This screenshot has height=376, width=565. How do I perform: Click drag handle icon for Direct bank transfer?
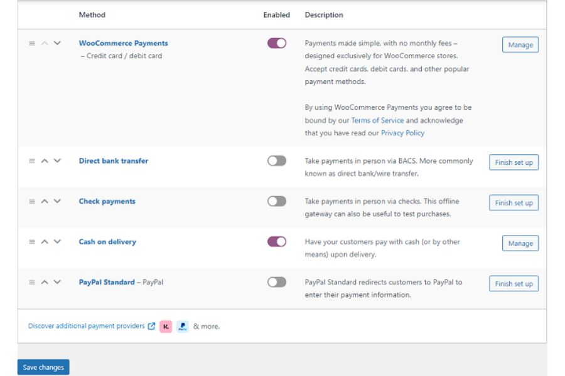tap(31, 161)
